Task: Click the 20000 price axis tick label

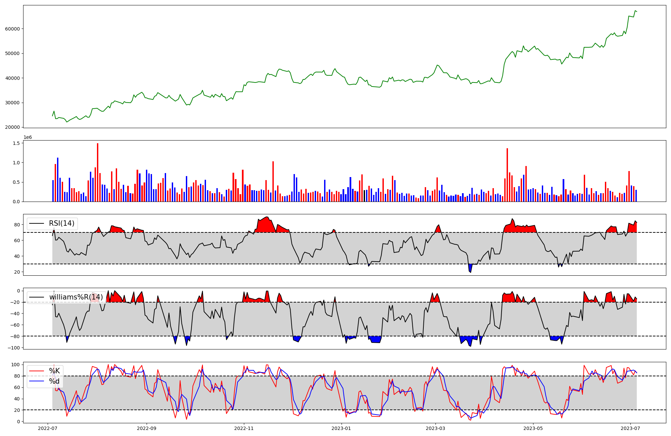Action: (x=12, y=127)
